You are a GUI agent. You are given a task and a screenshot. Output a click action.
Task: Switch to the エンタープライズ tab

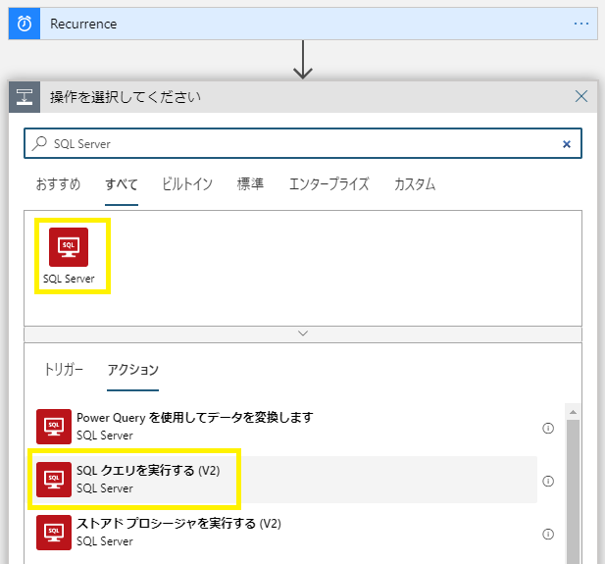(x=329, y=184)
